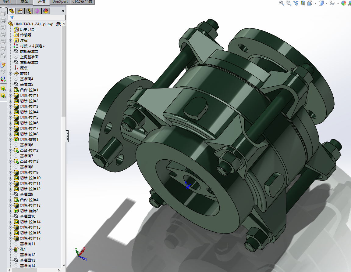351x272 pixels.
Task: Switch to the DimXpert tab
Action: coord(60,2)
